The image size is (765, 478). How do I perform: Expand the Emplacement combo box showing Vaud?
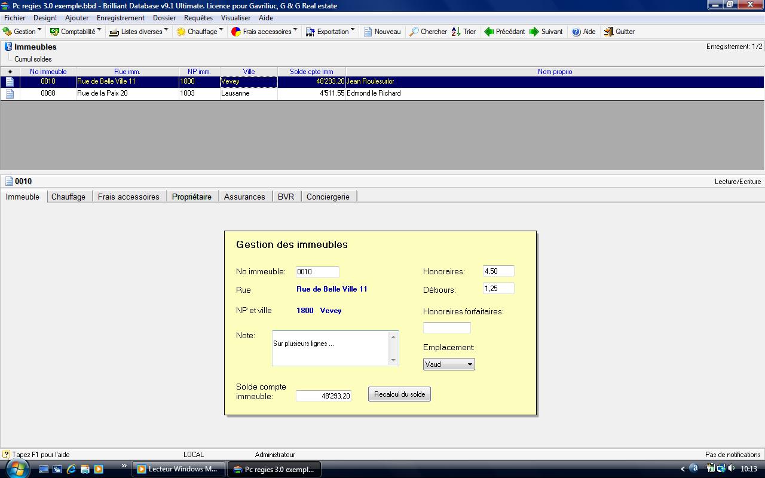coord(470,364)
